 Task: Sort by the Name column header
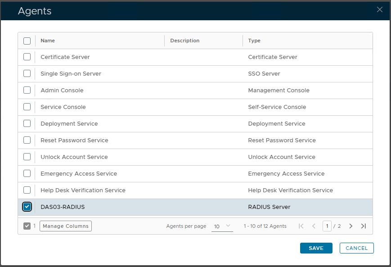coord(48,41)
